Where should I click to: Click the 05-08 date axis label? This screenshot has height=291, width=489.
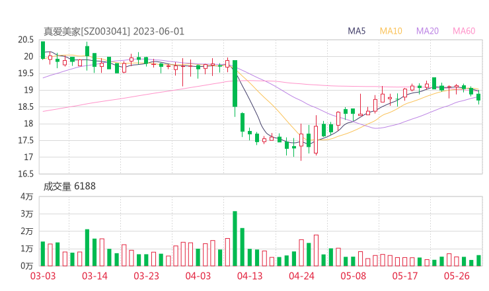click(354, 276)
